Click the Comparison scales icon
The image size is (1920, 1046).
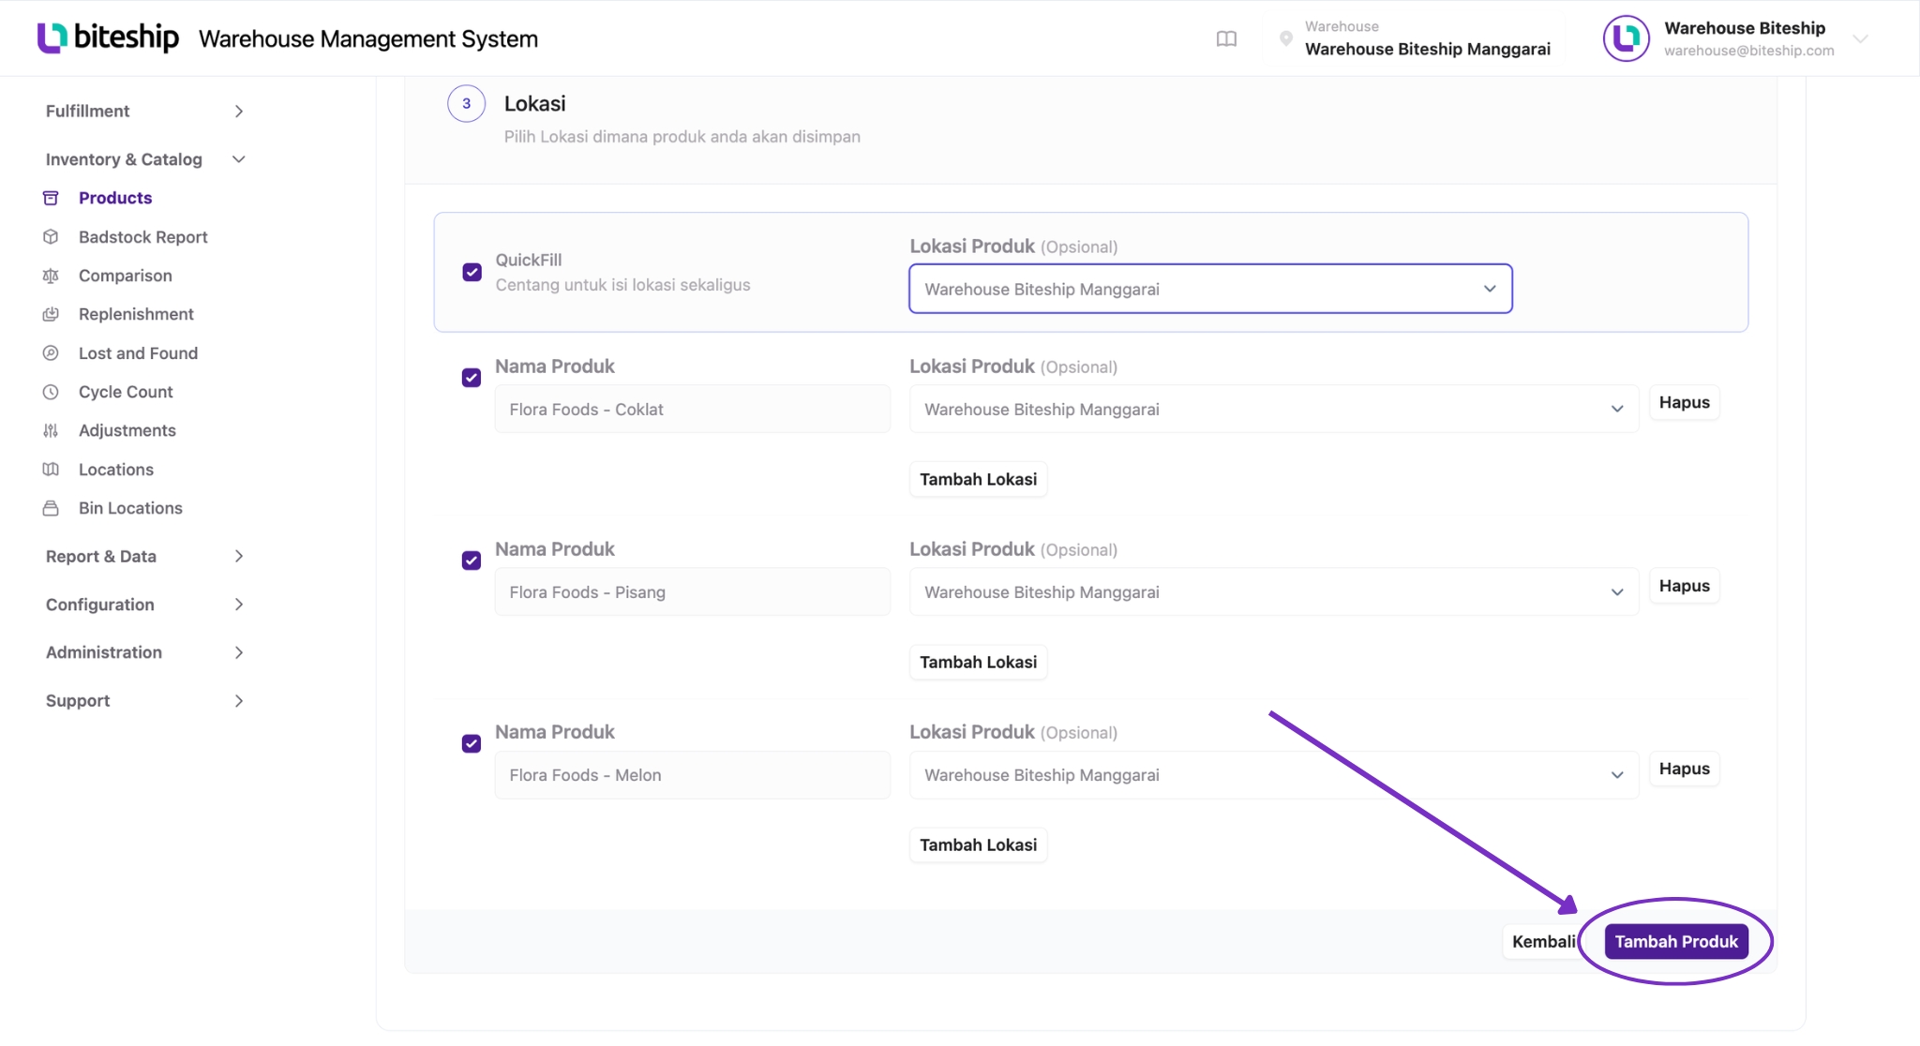pyautogui.click(x=51, y=276)
